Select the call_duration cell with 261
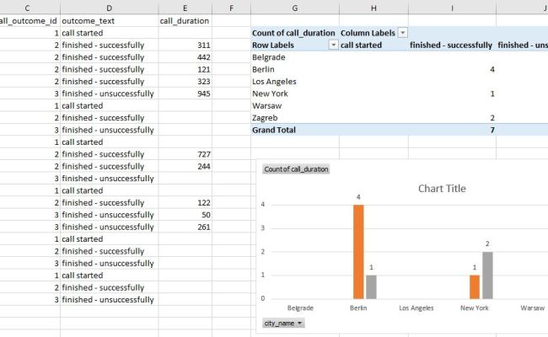This screenshot has width=548, height=337. click(x=185, y=227)
